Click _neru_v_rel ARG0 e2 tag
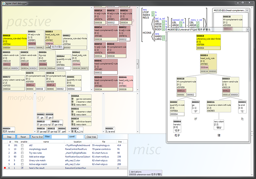This screenshot has width=256, height=179. click(x=198, y=25)
